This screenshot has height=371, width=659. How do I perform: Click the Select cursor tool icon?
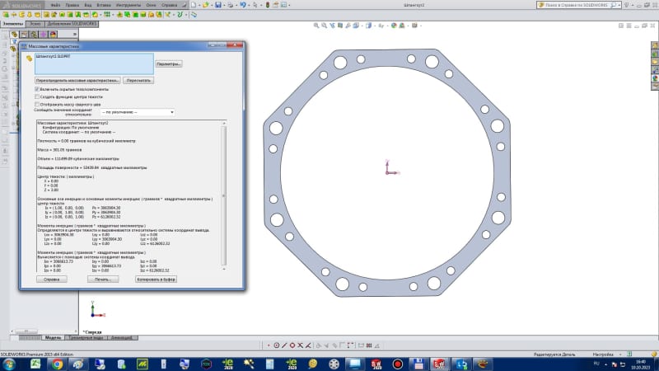pyautogui.click(x=255, y=5)
